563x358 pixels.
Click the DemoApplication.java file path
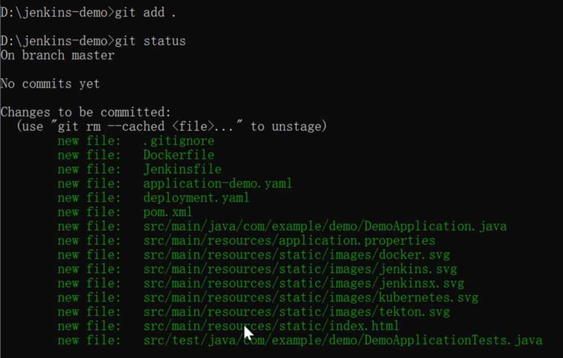325,226
